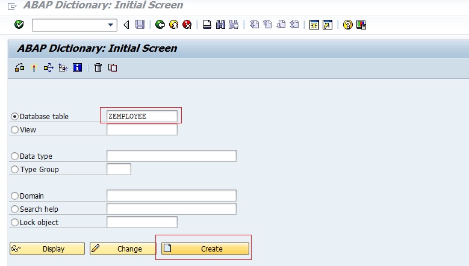The image size is (469, 266).
Task: Click the Where-Used List icon
Action: [x=48, y=68]
